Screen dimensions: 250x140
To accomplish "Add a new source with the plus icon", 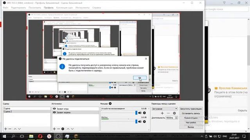I will [54, 129].
